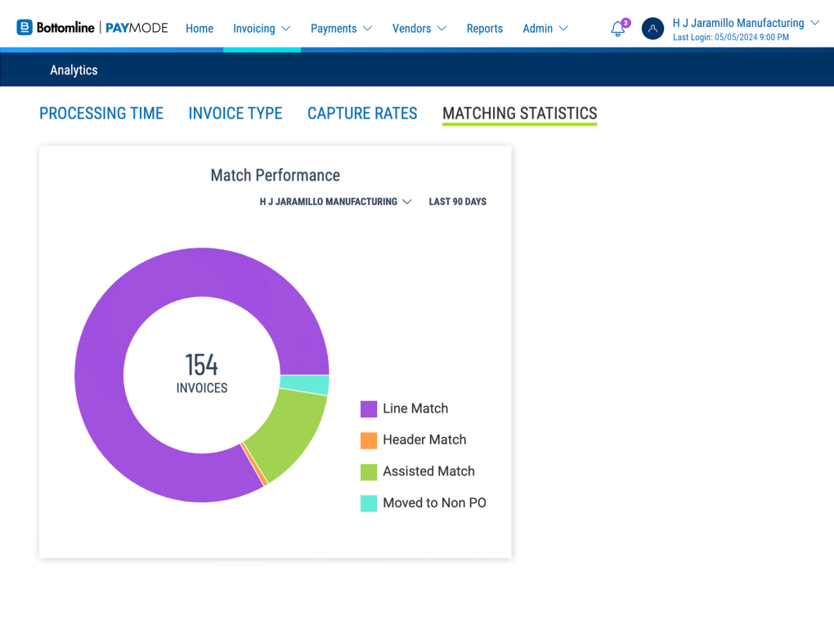Image resolution: width=834 pixels, height=625 pixels.
Task: Open the H J Jaramillo Manufacturing account menu
Action: click(x=745, y=24)
